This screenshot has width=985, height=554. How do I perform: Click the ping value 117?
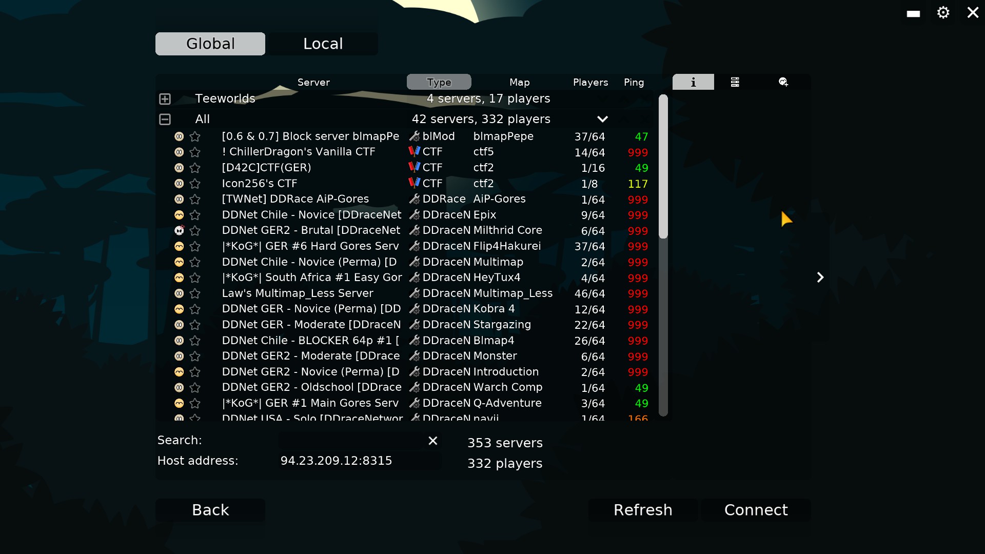click(638, 184)
